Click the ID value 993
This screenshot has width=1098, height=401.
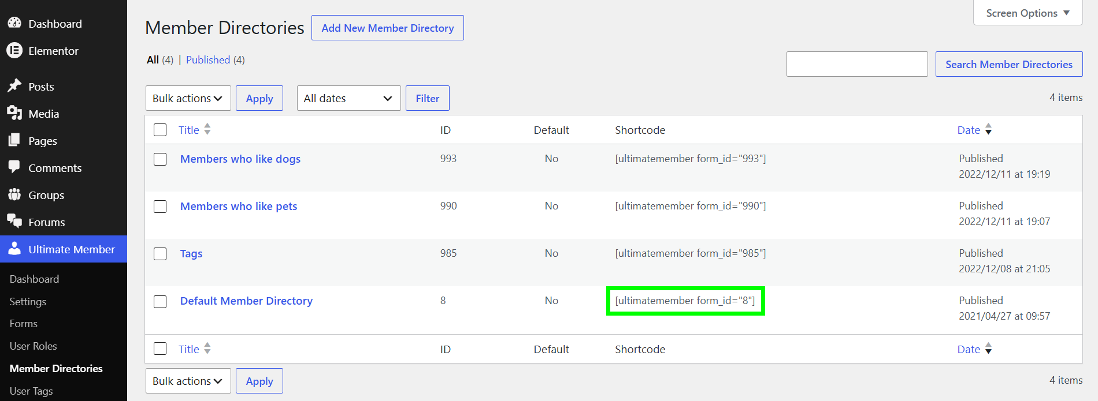pyautogui.click(x=448, y=159)
